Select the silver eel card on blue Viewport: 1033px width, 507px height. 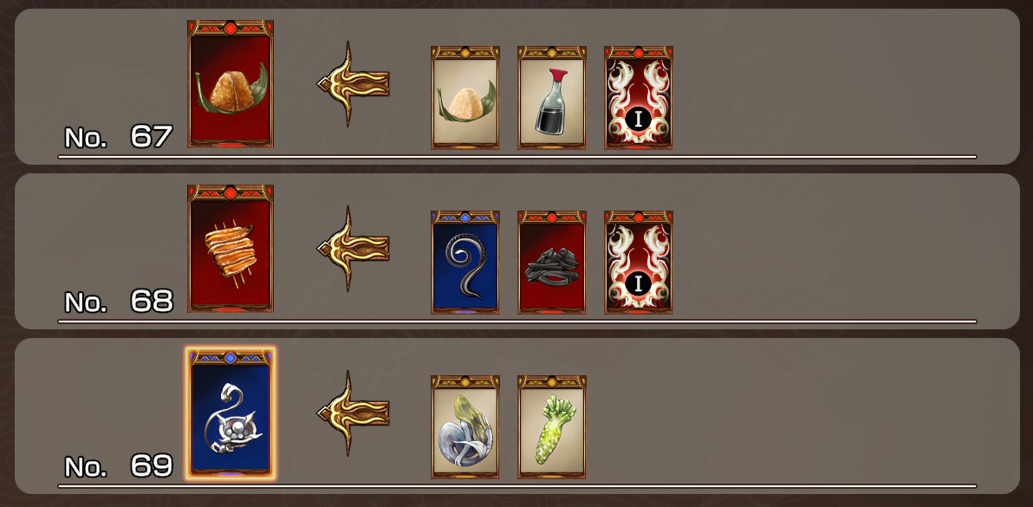click(465, 262)
